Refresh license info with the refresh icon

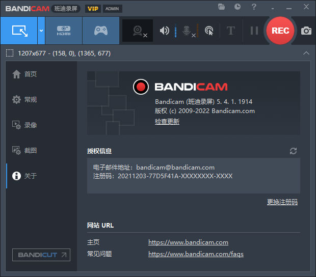[293, 151]
